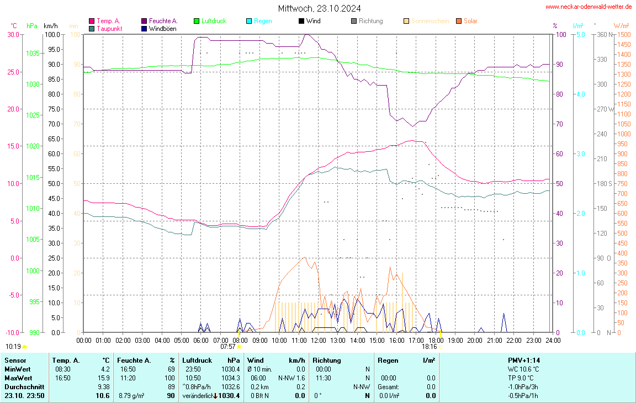The image size is (636, 403).
Task: Click the black Wind legend square
Action: pyautogui.click(x=301, y=21)
